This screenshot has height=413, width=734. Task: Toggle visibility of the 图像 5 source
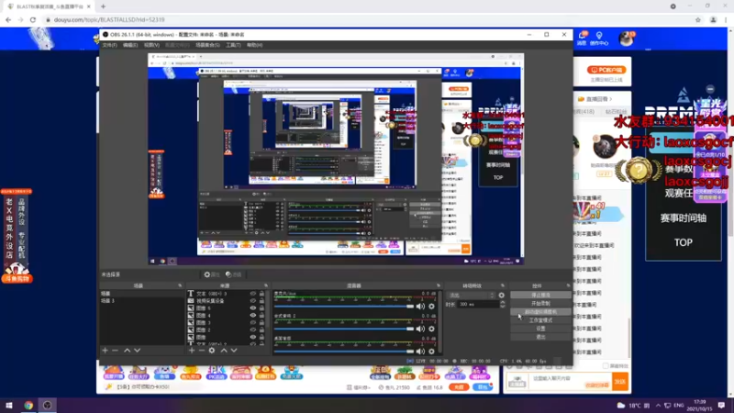[x=253, y=308]
